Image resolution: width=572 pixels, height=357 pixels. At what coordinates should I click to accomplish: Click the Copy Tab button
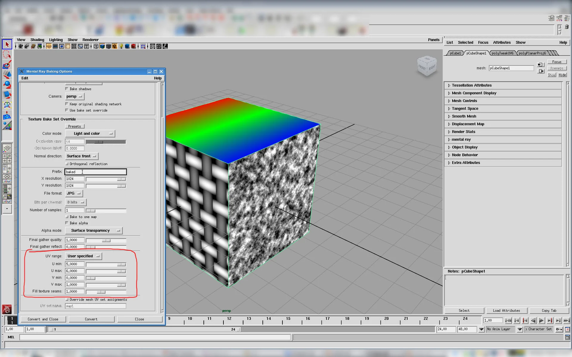click(549, 311)
